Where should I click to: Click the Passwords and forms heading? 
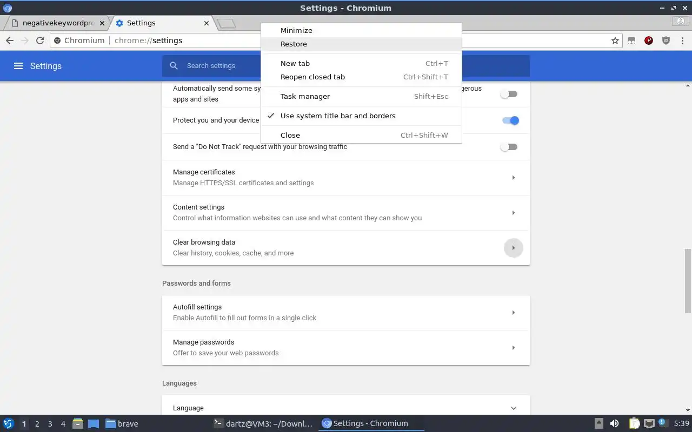click(196, 283)
